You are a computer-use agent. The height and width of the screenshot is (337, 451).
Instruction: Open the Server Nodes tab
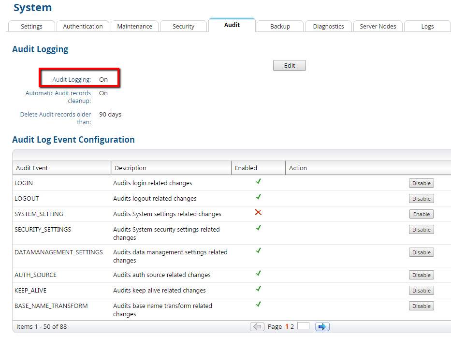(378, 27)
